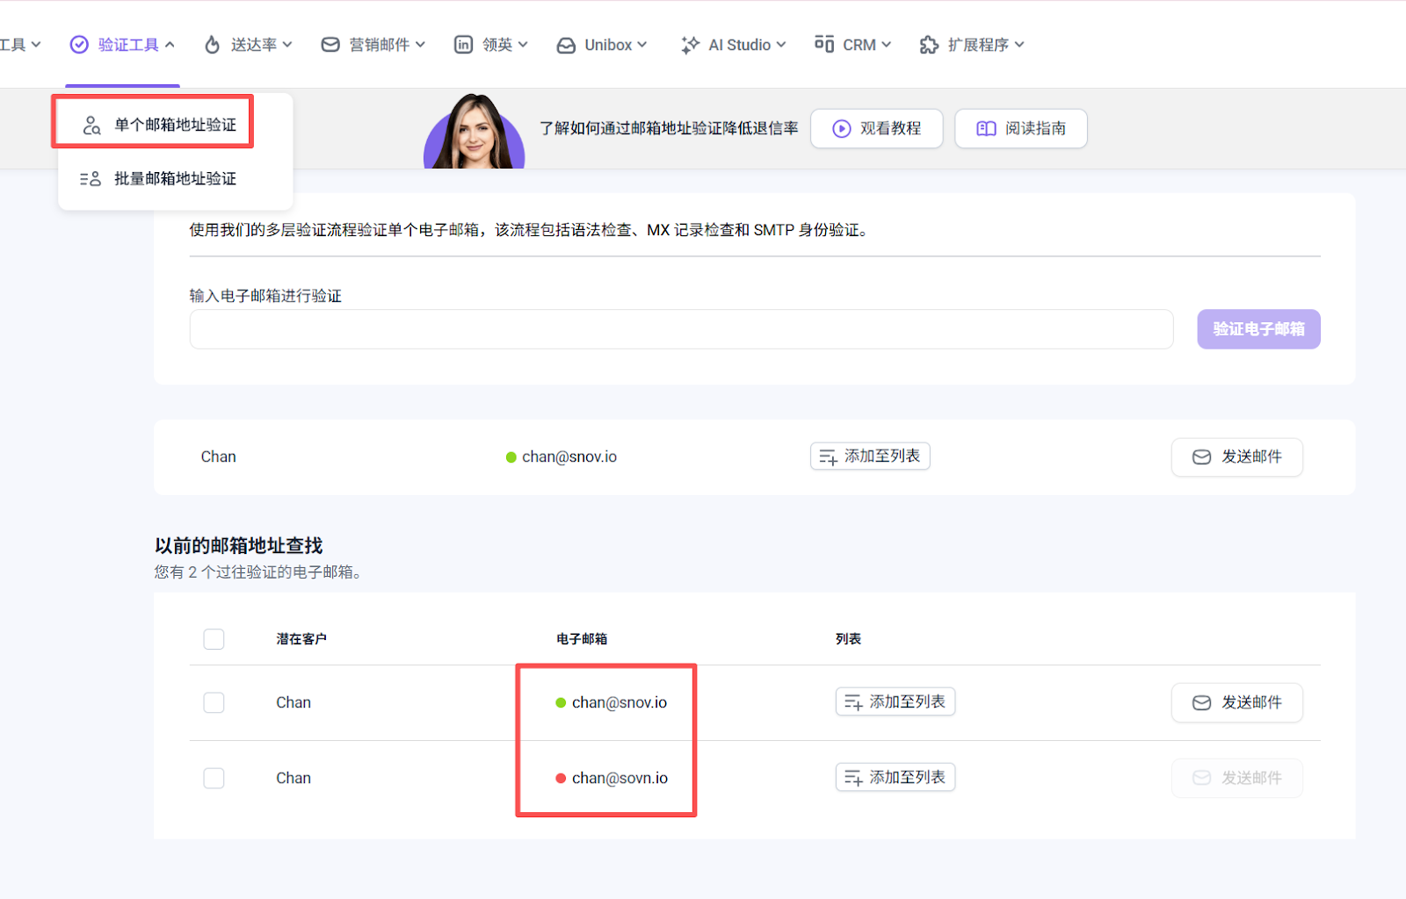This screenshot has height=899, width=1406.
Task: Click the email input field for verification
Action: [x=681, y=329]
